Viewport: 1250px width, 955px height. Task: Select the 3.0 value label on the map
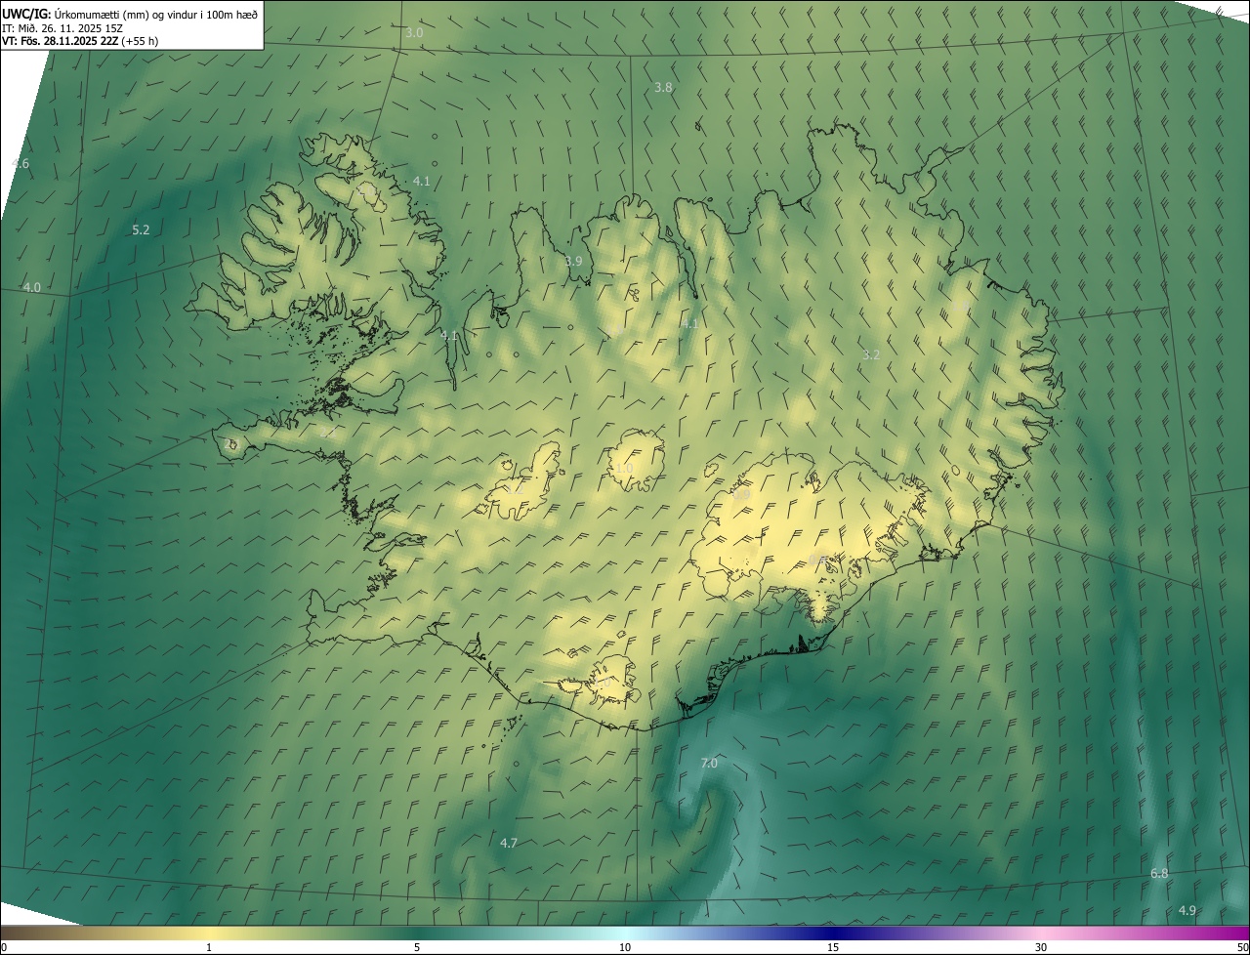pos(414,33)
